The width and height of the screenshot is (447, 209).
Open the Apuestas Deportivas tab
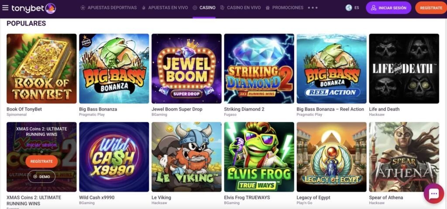[x=109, y=8]
